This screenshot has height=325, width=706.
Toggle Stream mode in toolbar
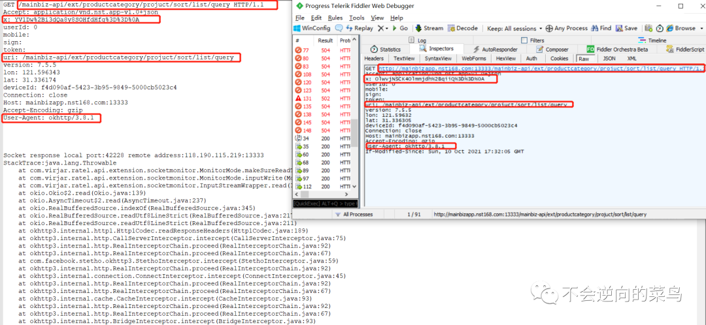(429, 28)
